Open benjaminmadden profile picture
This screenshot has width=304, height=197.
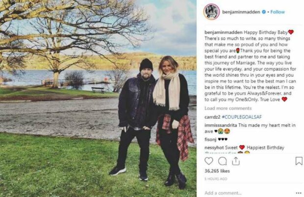(x=211, y=12)
